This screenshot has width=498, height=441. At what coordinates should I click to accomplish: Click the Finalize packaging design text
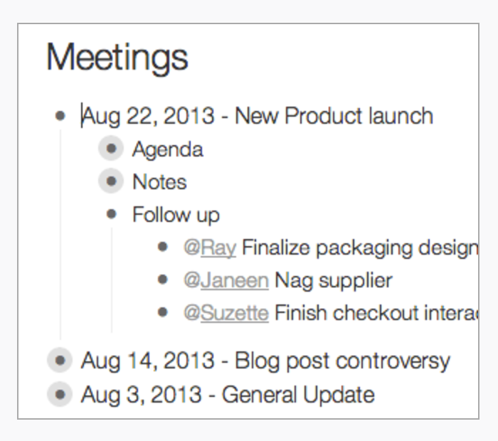tap(360, 248)
